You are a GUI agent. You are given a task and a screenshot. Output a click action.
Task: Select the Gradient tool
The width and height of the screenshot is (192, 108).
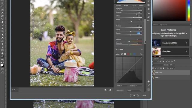(x=2, y=31)
